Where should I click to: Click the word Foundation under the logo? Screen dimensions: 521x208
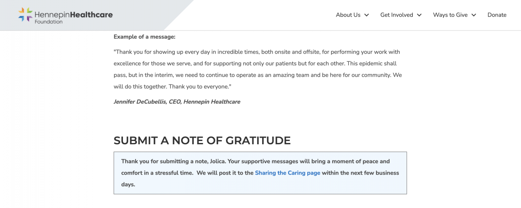(48, 22)
